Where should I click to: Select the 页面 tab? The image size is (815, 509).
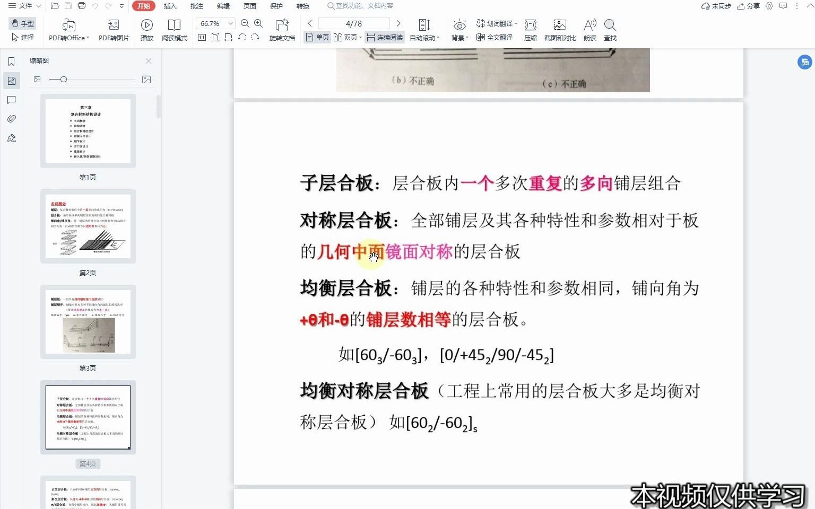[x=250, y=6]
